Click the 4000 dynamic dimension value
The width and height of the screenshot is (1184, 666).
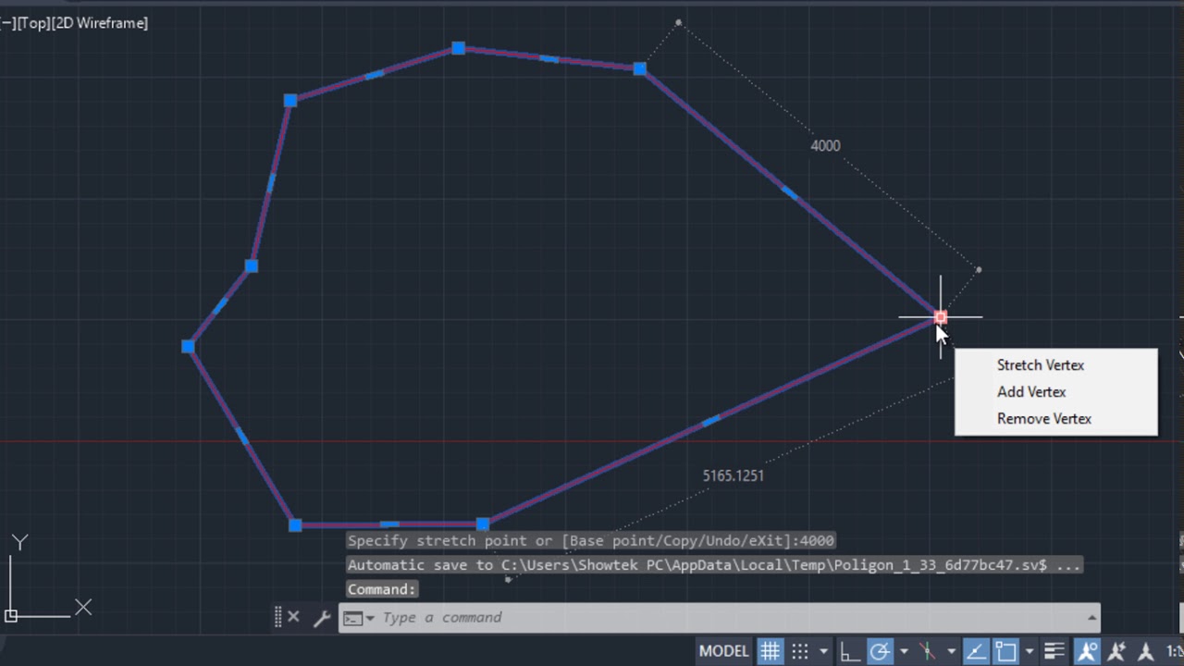tap(825, 145)
